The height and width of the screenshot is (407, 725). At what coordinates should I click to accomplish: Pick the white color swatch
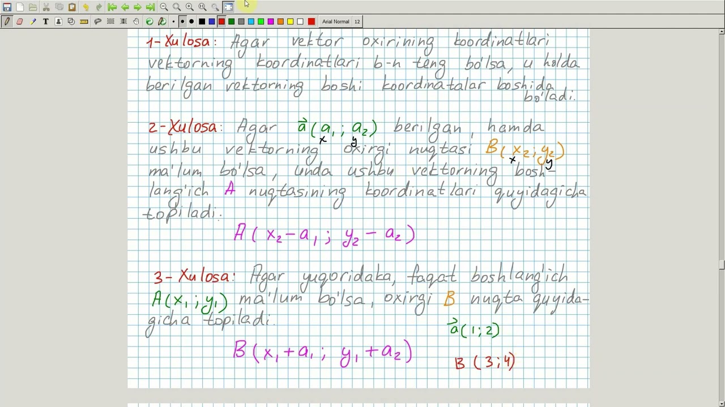coord(300,21)
